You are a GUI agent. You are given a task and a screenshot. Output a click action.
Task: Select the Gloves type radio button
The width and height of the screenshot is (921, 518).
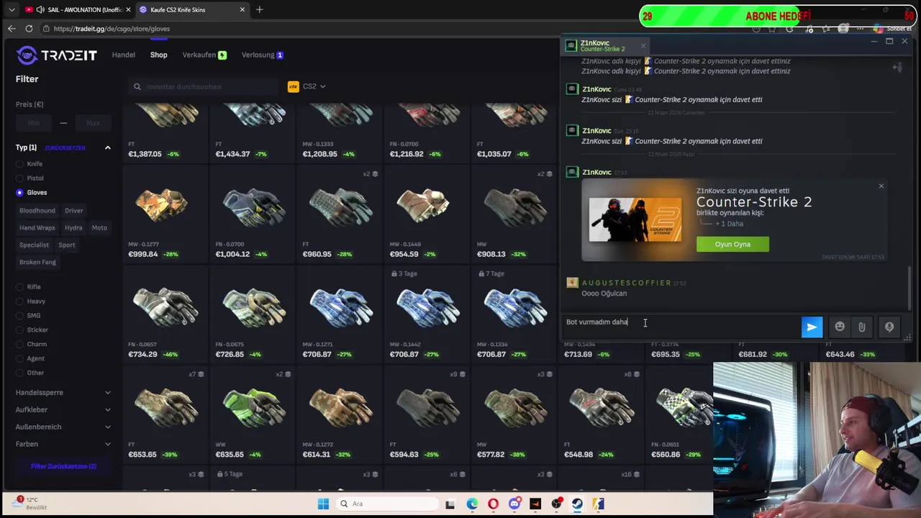(x=19, y=193)
